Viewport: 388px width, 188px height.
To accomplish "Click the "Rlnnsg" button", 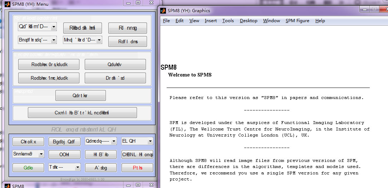I will coord(128,28).
